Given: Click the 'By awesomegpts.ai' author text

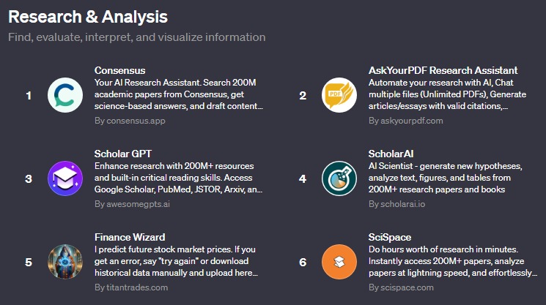Looking at the screenshot, I should pyautogui.click(x=132, y=204).
